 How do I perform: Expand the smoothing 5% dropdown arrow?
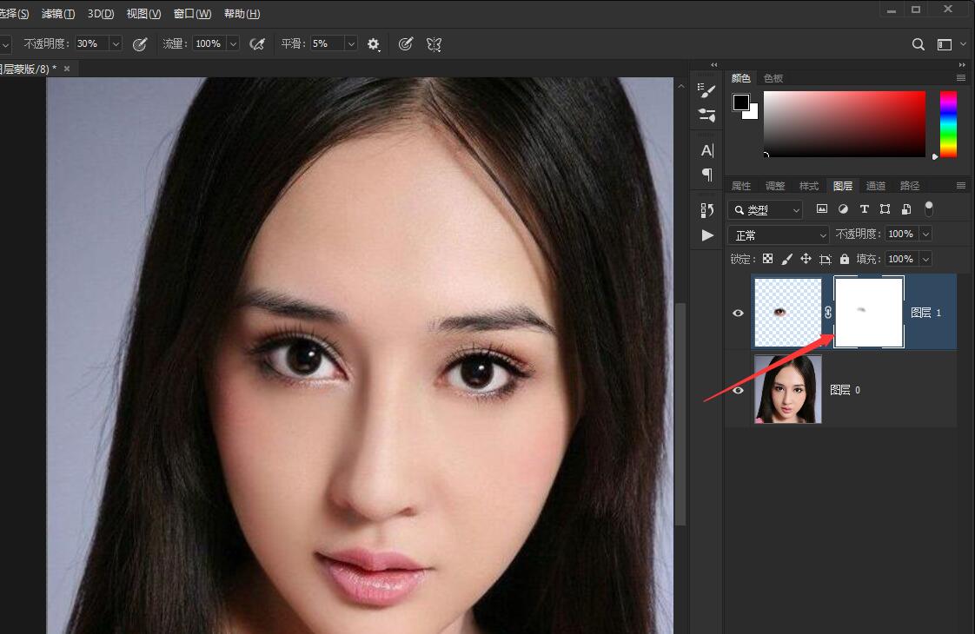(x=351, y=43)
